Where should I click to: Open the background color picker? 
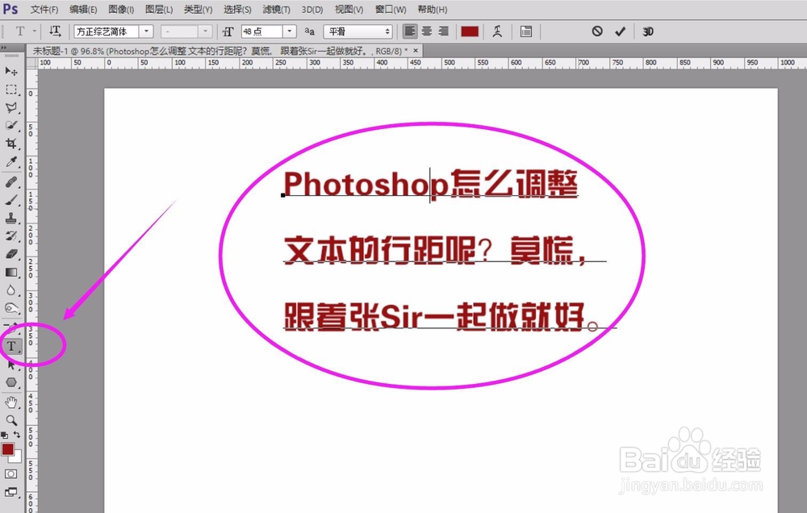pyautogui.click(x=17, y=457)
